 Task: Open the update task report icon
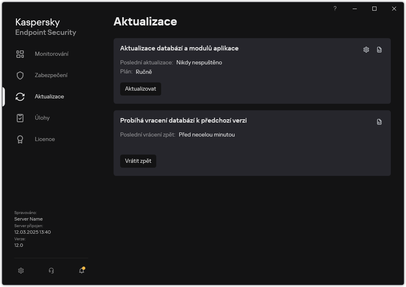point(379,49)
